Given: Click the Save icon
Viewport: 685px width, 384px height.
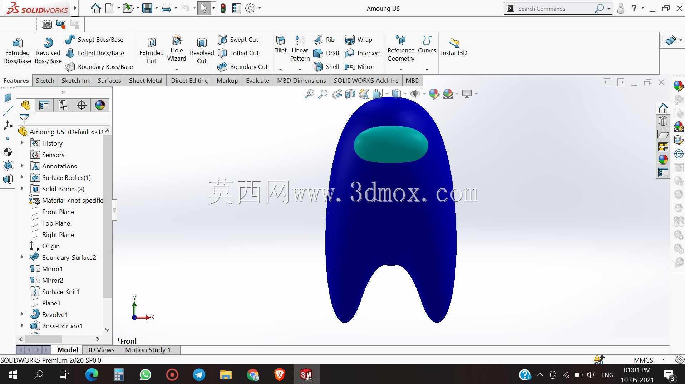Looking at the screenshot, I should point(147,8).
